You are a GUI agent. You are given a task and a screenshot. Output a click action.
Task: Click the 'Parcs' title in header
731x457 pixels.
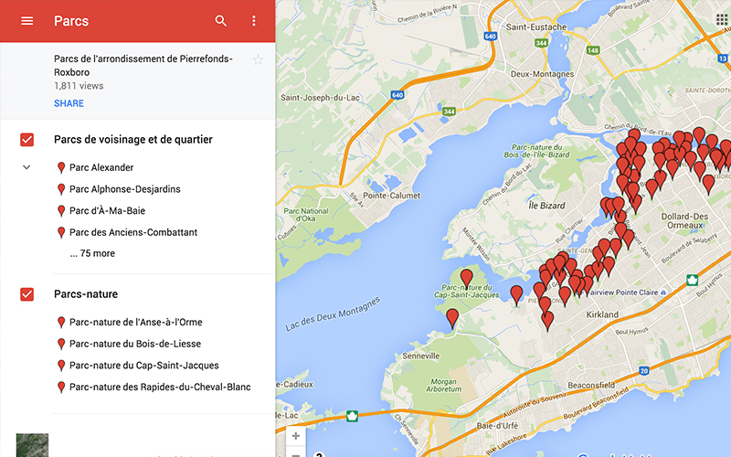click(71, 21)
